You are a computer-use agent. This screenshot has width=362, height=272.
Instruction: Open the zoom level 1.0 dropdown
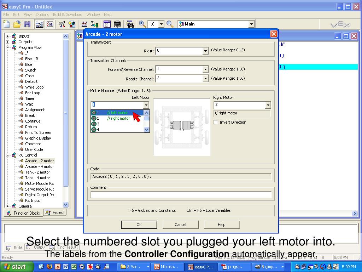coord(161,24)
